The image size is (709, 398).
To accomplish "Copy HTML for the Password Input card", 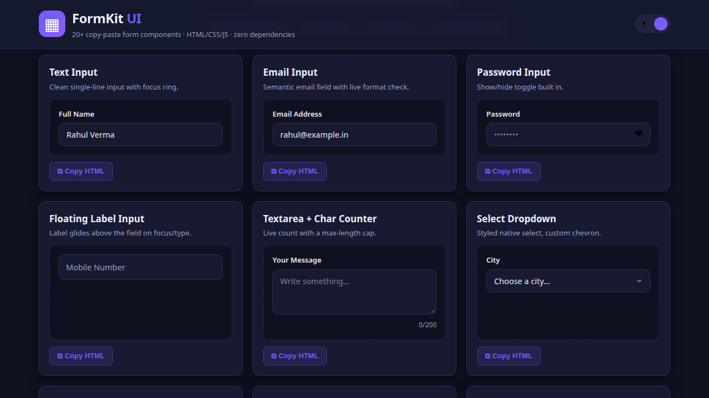I will tap(508, 171).
